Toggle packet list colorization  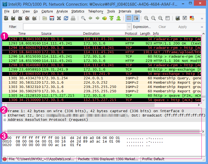pyautogui.click(x=129, y=18)
